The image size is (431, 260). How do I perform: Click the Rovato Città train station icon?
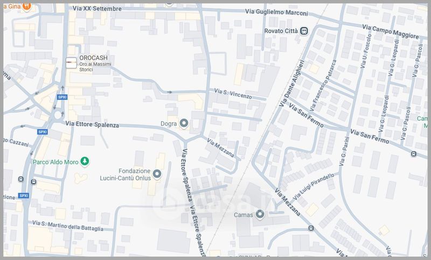pos(304,31)
